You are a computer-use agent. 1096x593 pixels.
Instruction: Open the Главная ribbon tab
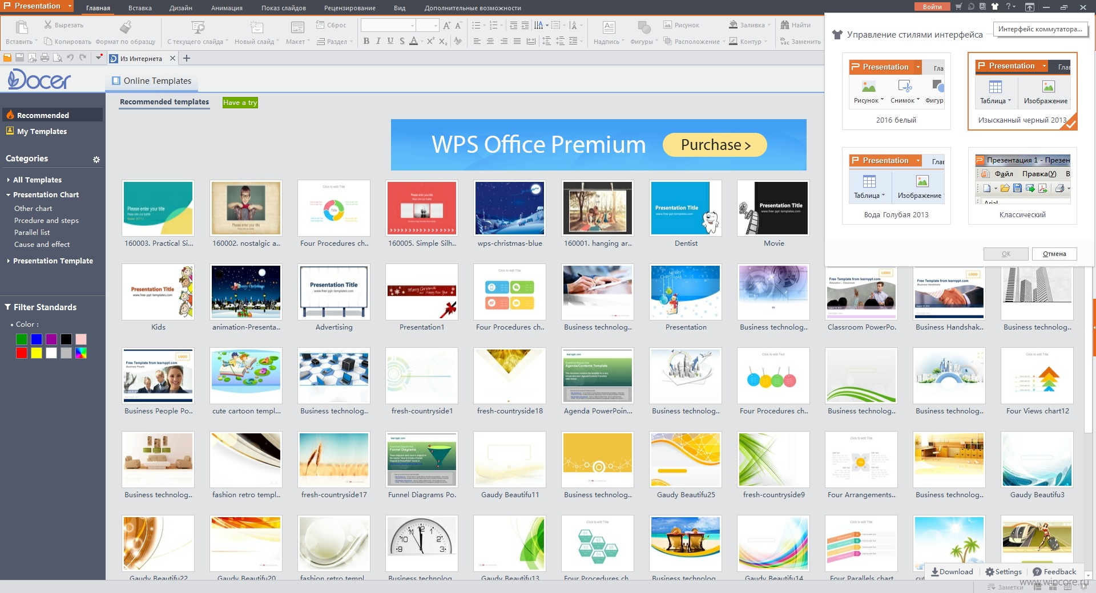[98, 8]
